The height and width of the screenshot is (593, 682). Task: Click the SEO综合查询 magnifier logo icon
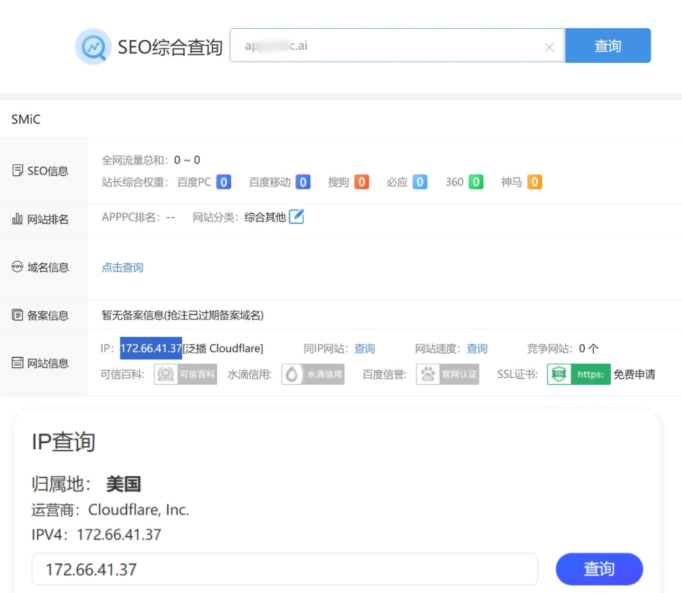[x=93, y=46]
